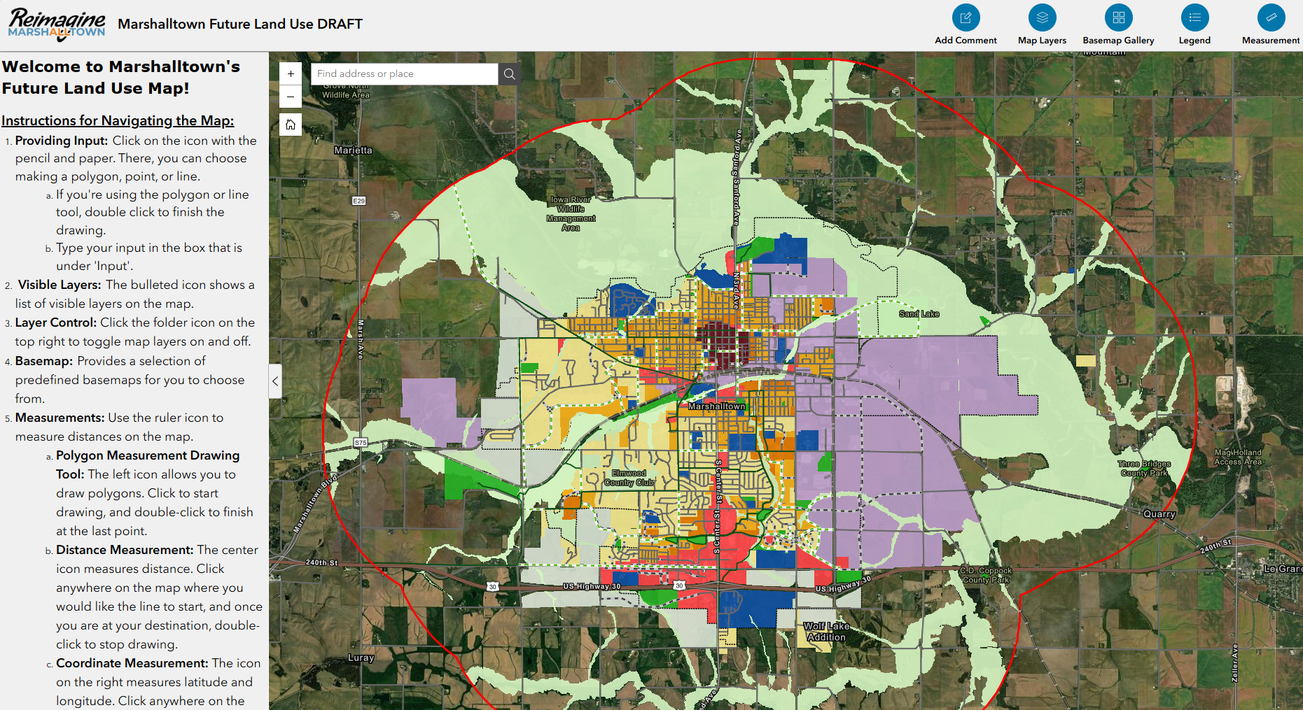Screen dimensions: 1303x710
Task: Open the Basemap Gallery
Action: (x=1117, y=19)
